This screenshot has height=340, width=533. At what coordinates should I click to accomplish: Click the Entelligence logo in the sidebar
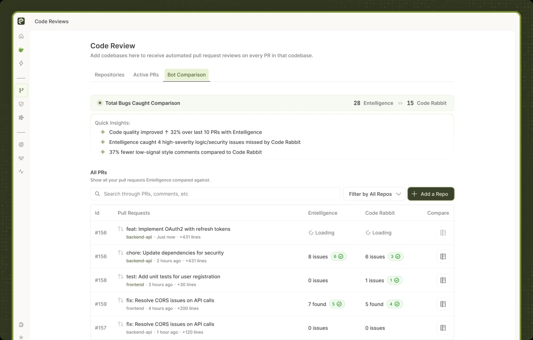[x=21, y=21]
